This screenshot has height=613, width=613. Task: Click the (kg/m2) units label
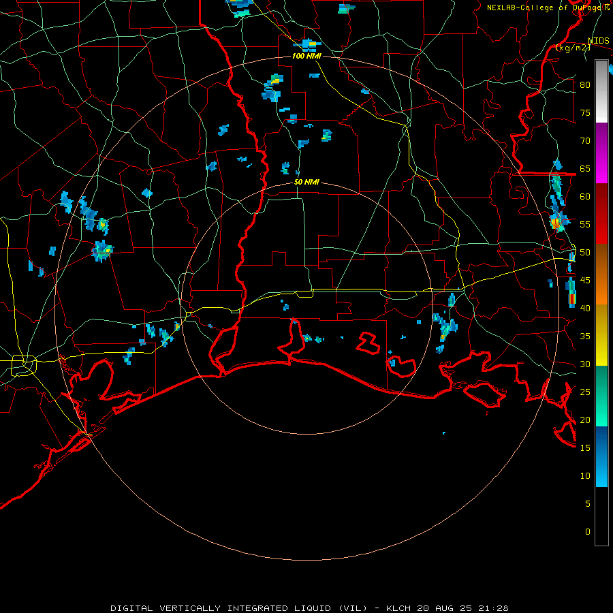point(573,48)
